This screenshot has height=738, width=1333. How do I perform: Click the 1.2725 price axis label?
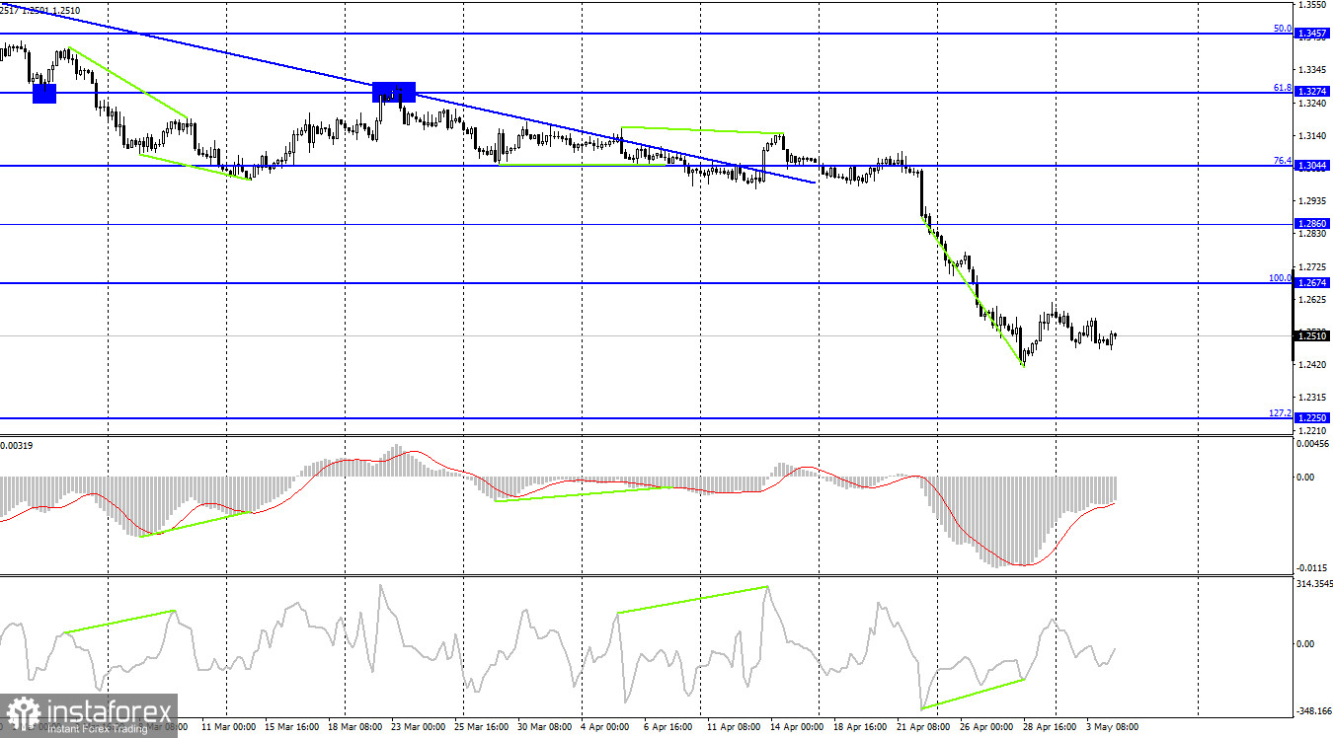[x=1313, y=266]
